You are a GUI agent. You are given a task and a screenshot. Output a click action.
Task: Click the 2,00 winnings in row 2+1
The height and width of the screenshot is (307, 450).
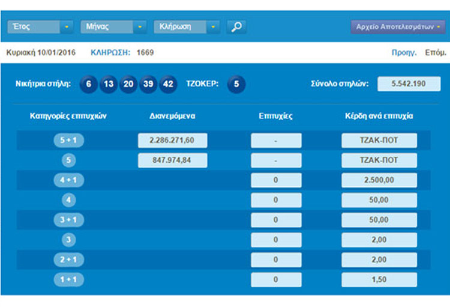coord(379,260)
